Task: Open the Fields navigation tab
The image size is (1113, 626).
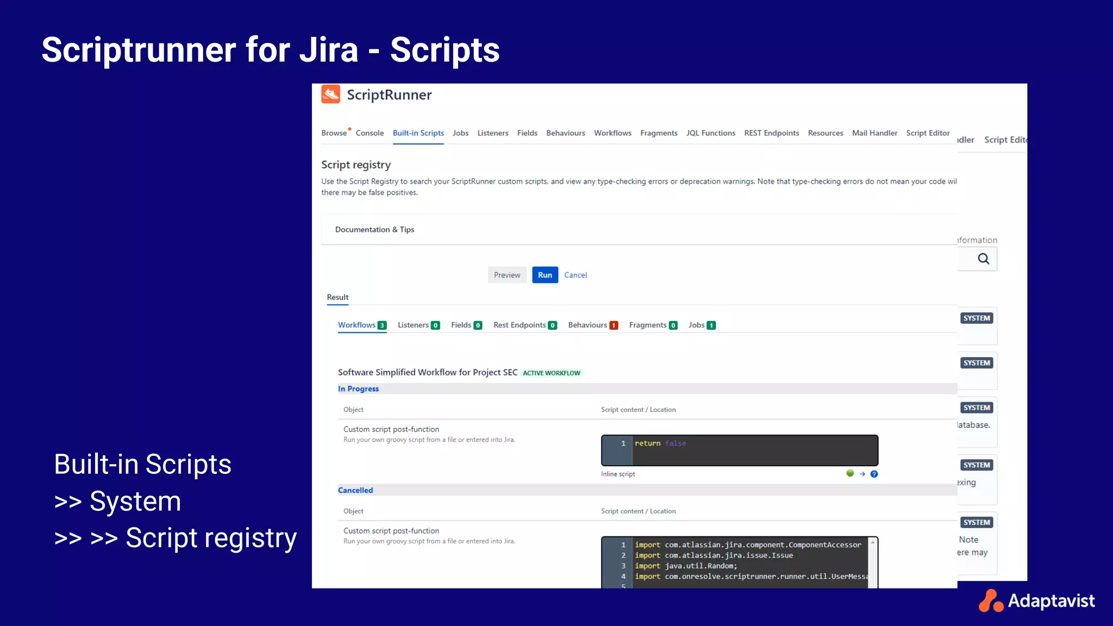Action: click(527, 133)
